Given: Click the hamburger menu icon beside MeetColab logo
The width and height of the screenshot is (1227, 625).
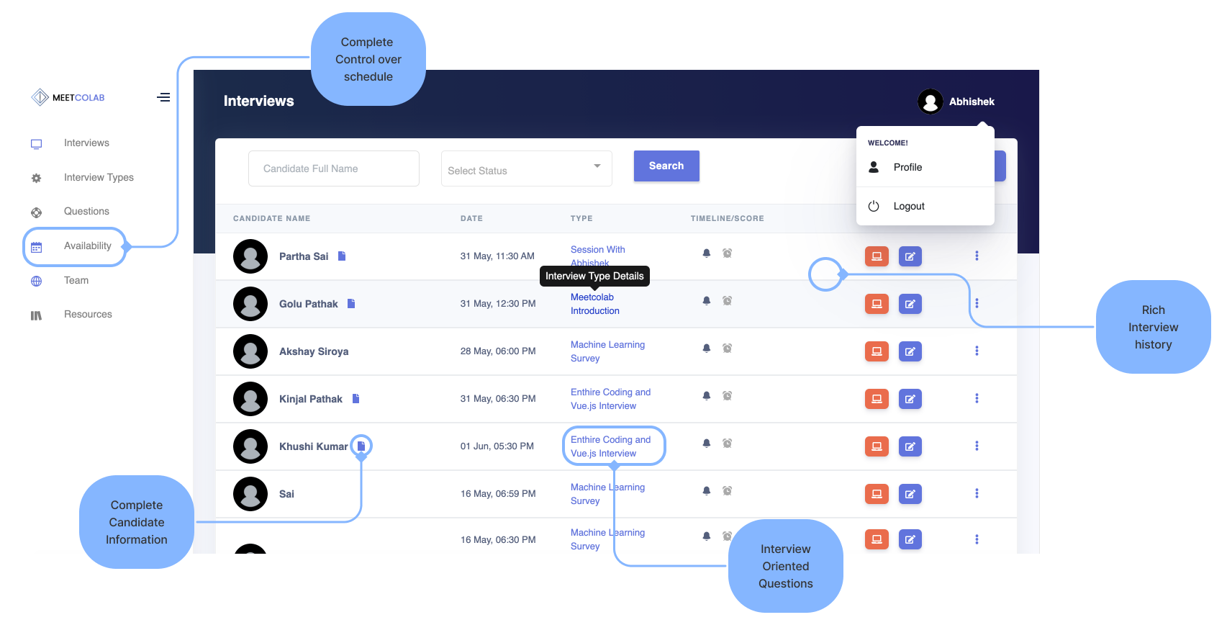Looking at the screenshot, I should click(x=163, y=97).
